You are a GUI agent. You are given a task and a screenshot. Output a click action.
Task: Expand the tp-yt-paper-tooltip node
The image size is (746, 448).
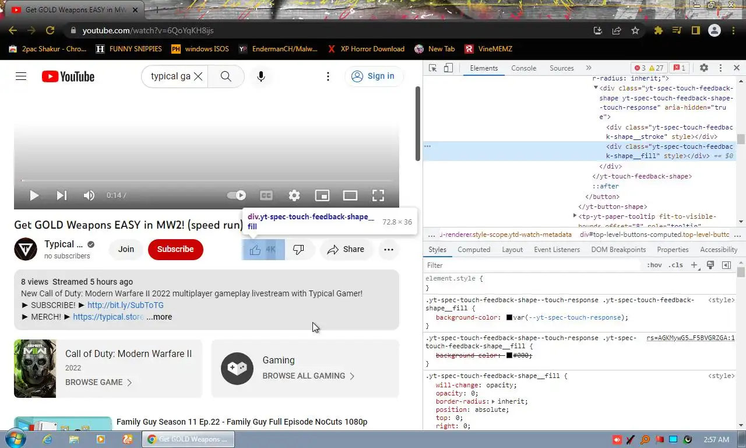(x=575, y=216)
